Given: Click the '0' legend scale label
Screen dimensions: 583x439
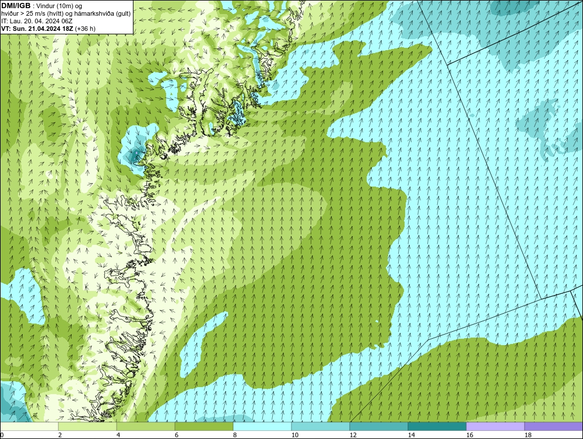Looking at the screenshot, I should [2, 435].
